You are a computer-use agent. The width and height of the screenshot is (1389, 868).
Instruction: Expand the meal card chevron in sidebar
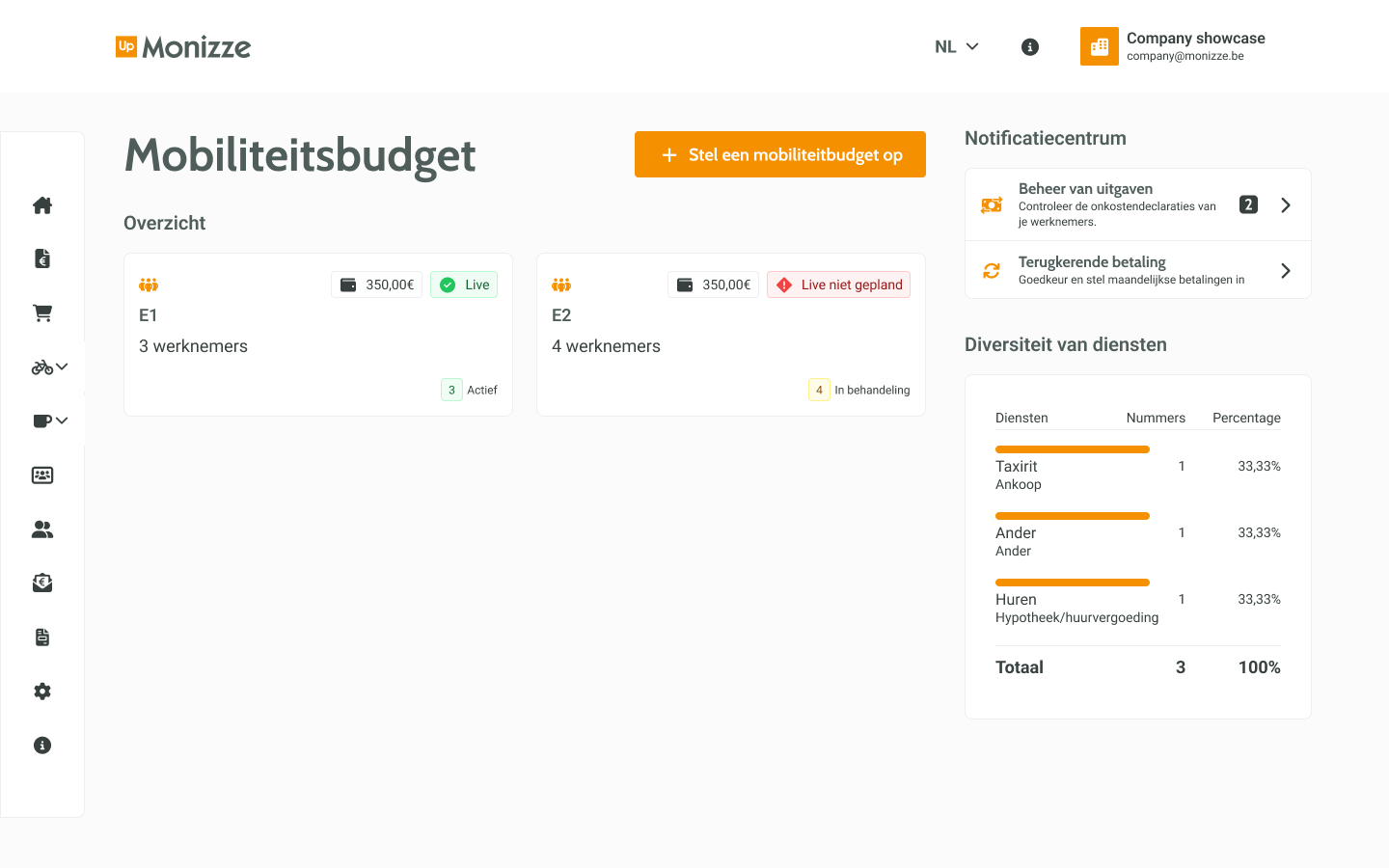coord(63,420)
